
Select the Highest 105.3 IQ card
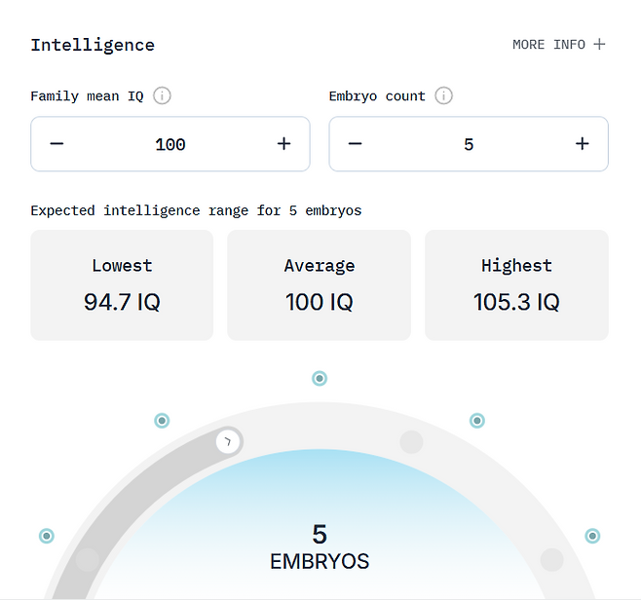pyautogui.click(x=516, y=284)
